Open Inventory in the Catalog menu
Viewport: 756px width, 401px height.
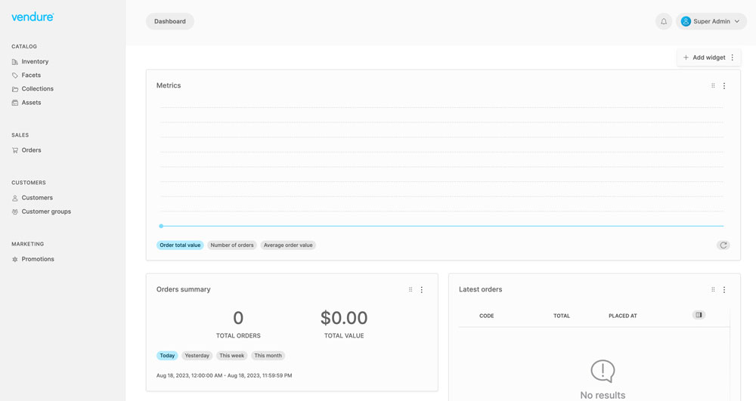[35, 62]
